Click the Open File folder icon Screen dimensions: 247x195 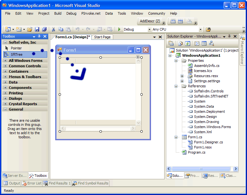pyautogui.click(x=30, y=29)
